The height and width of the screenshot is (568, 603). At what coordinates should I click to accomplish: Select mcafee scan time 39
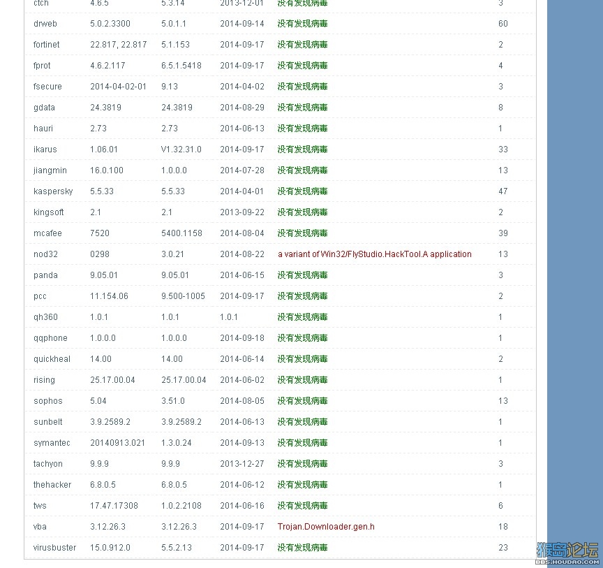(x=503, y=233)
